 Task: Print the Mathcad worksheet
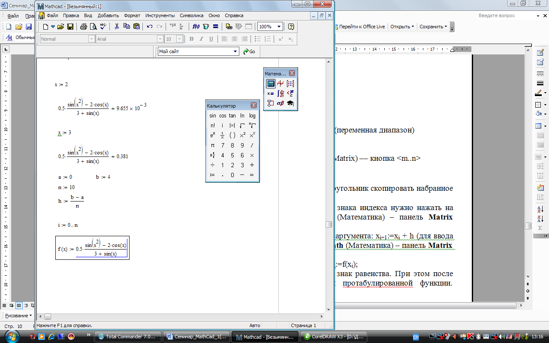coord(84,27)
